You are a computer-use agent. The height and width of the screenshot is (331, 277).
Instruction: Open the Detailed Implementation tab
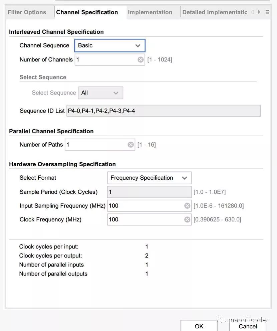215,12
